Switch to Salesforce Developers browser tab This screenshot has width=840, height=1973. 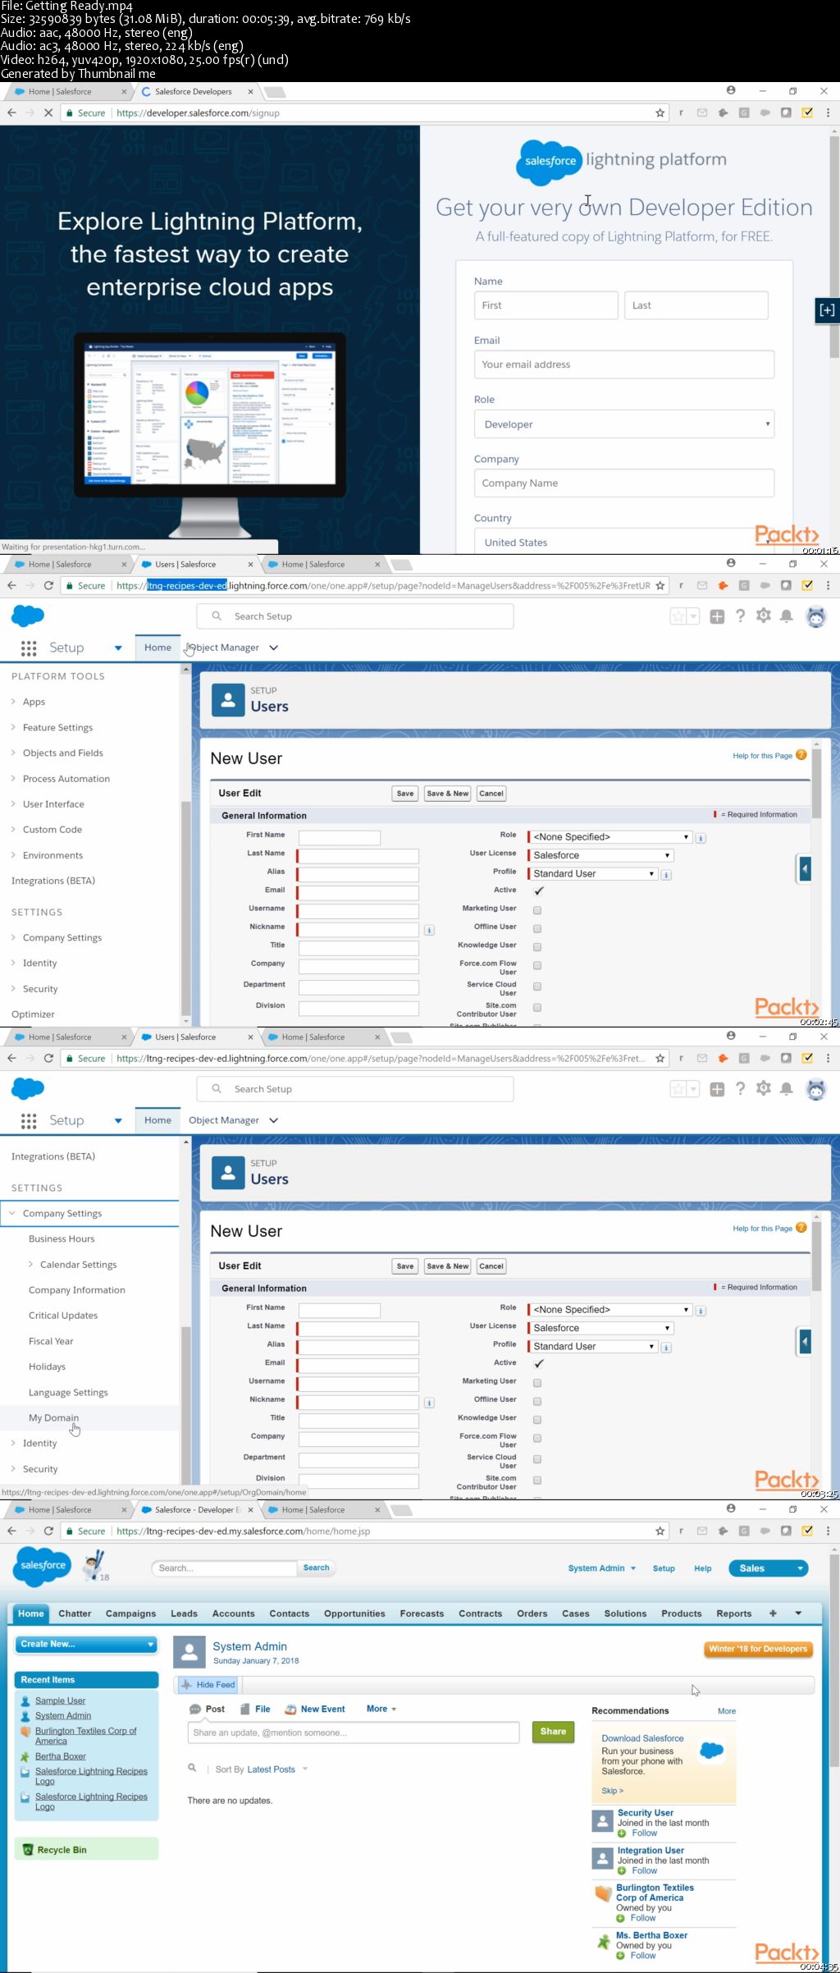click(194, 92)
